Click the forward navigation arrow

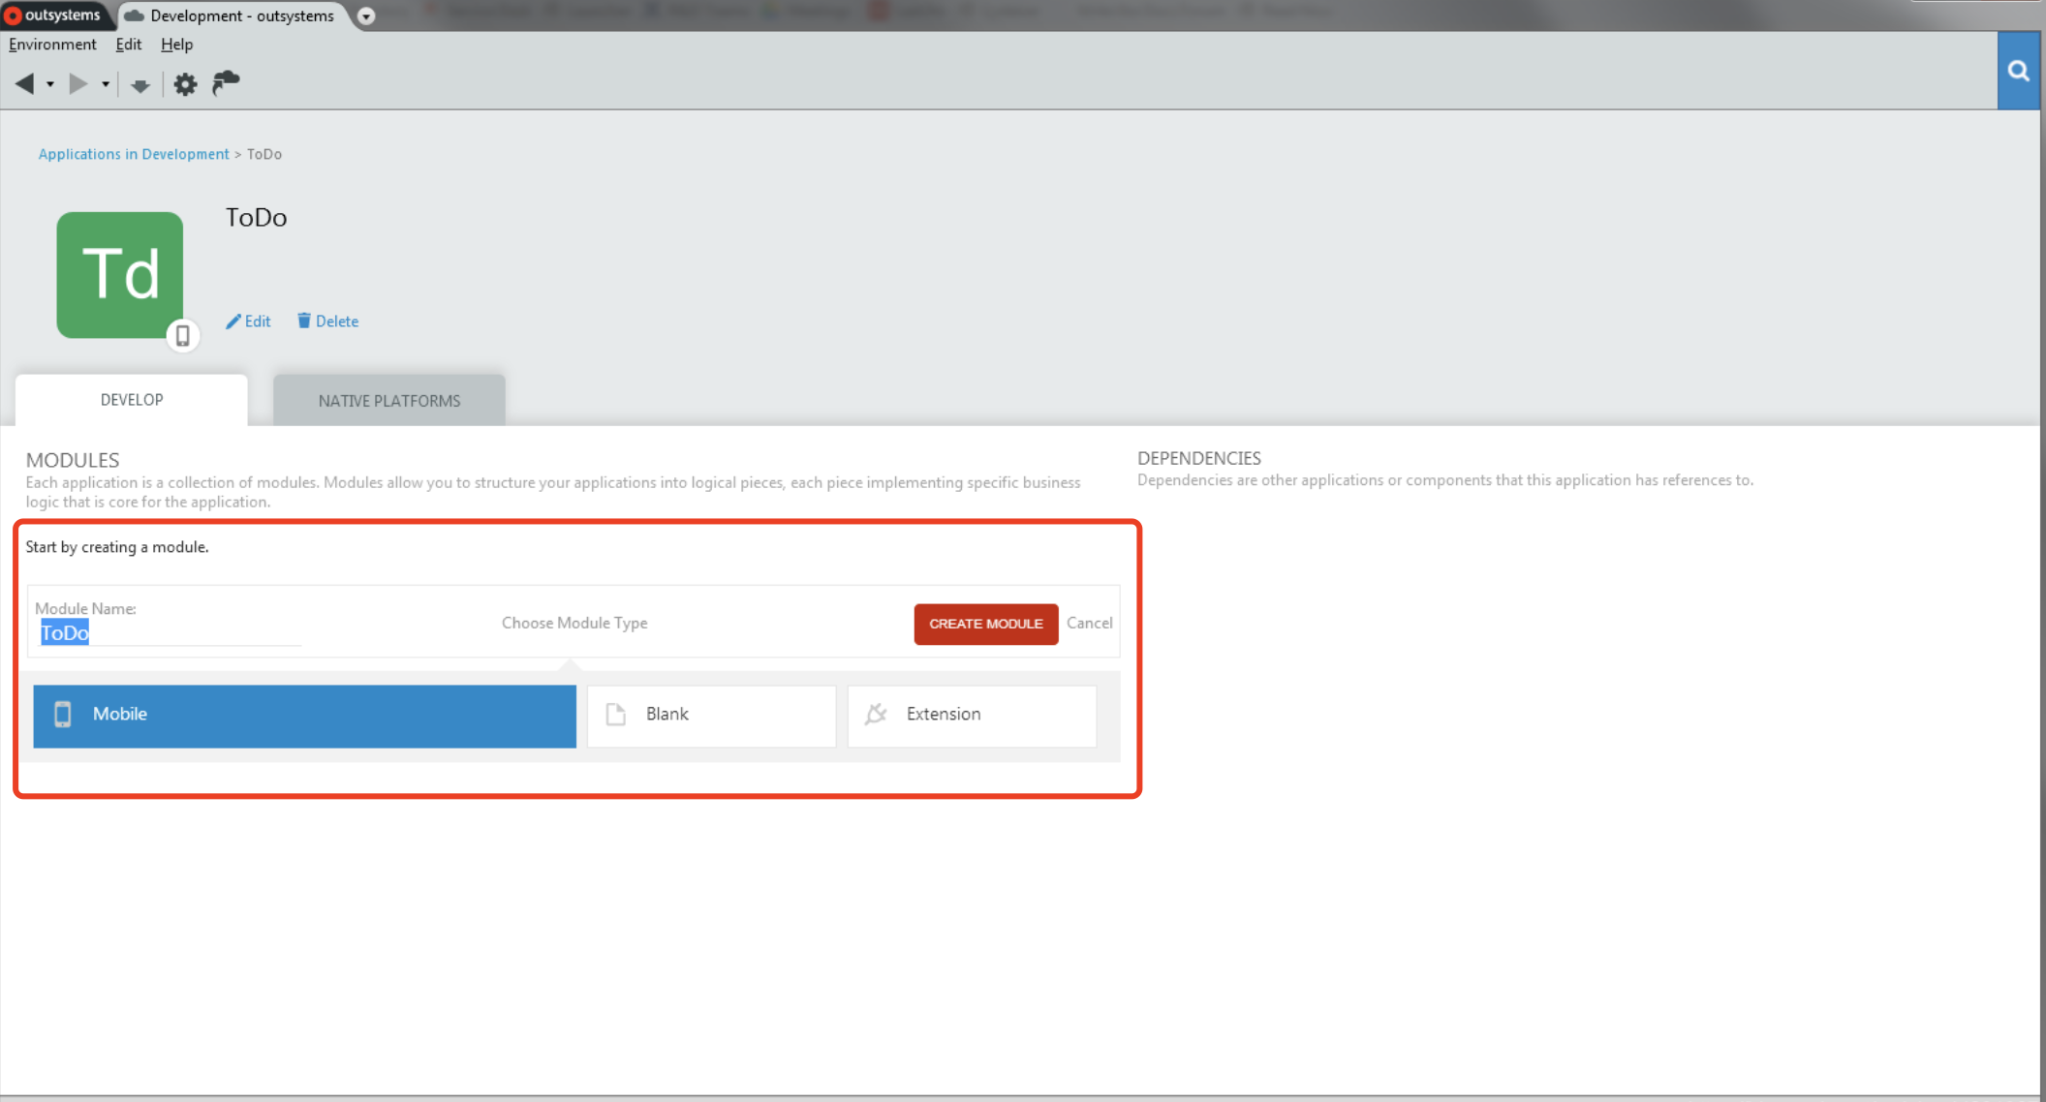[77, 84]
